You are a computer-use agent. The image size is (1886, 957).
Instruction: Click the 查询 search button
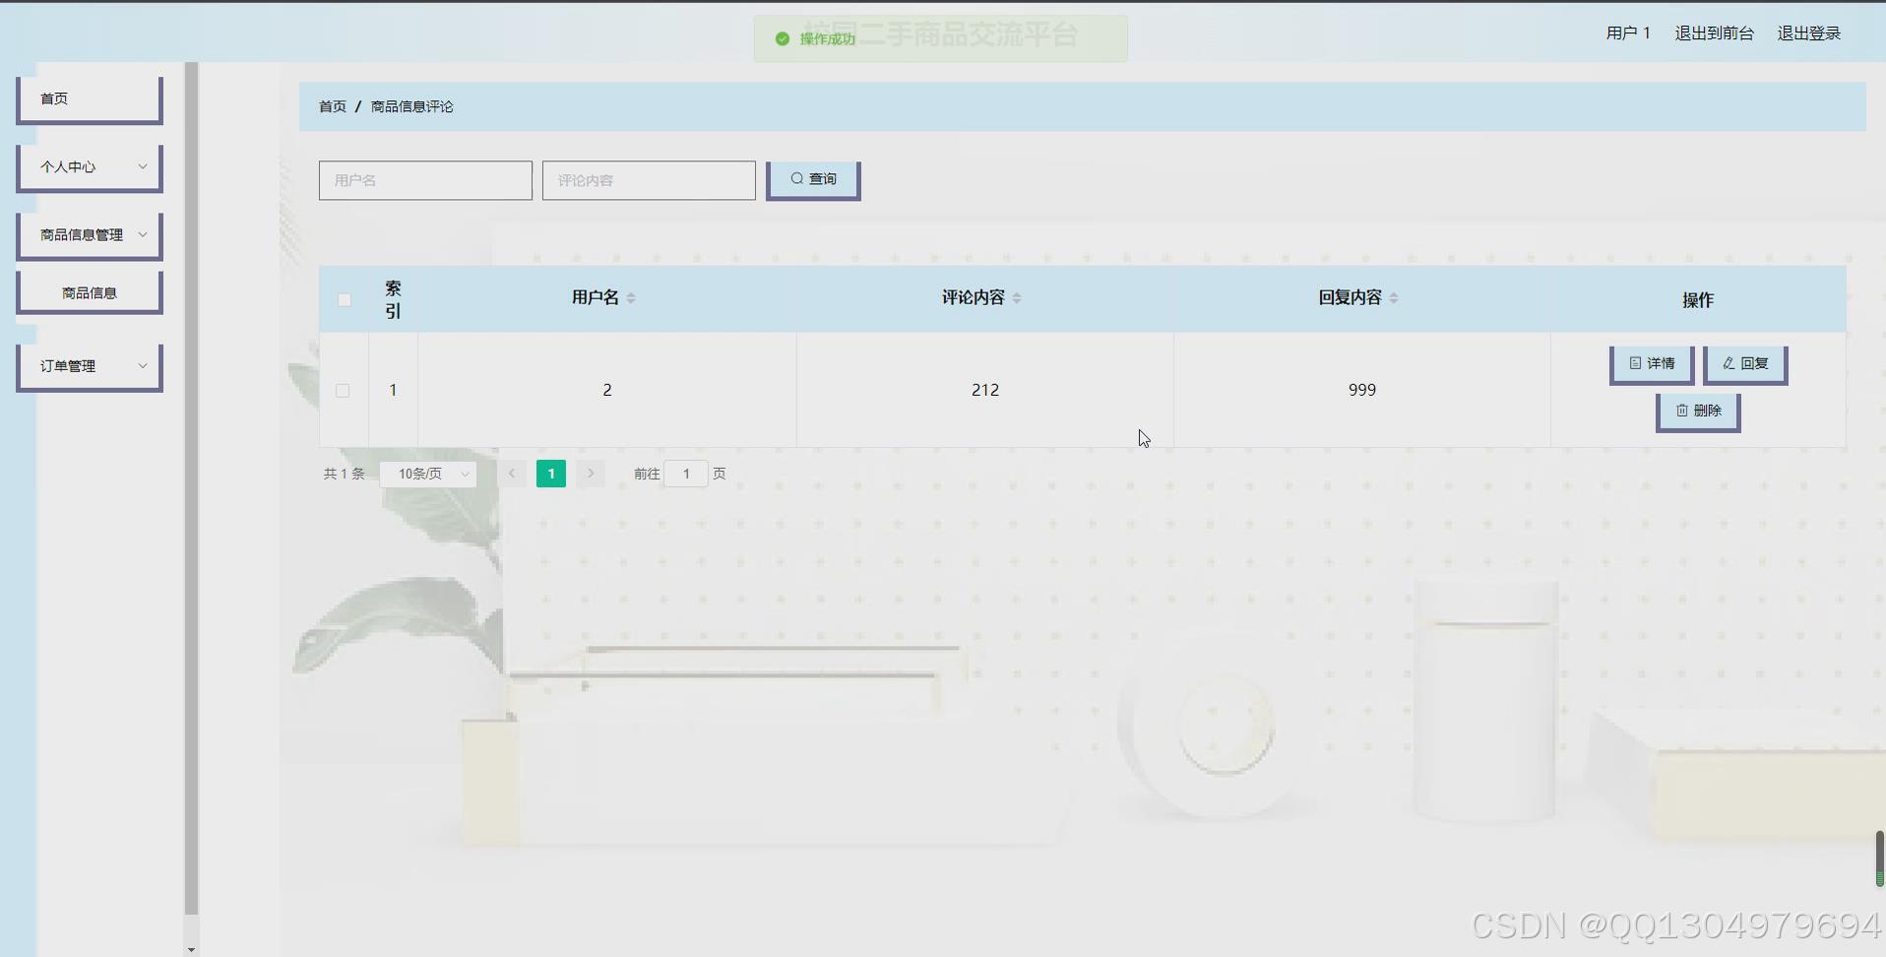click(x=813, y=180)
